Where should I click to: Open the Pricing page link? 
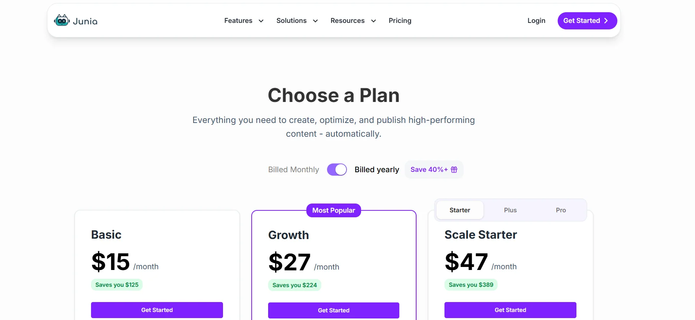coord(400,21)
